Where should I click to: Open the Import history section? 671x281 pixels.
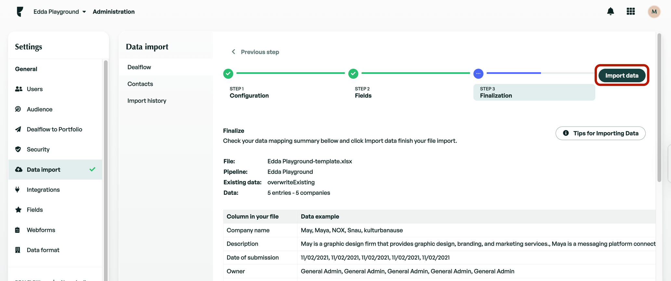(x=166, y=101)
